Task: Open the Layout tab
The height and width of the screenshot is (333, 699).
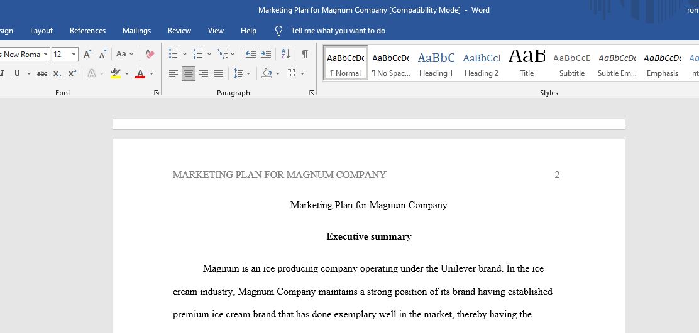Action: (41, 31)
